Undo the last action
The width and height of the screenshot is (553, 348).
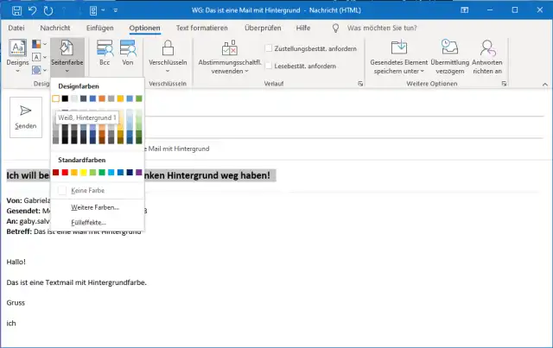(30, 9)
